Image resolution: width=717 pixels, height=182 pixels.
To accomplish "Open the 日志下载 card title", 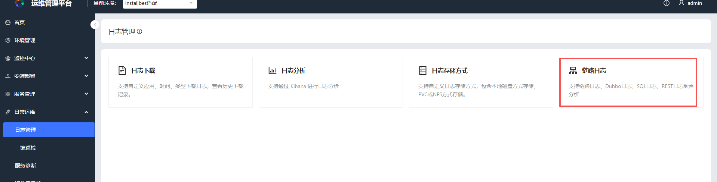I will pos(143,70).
